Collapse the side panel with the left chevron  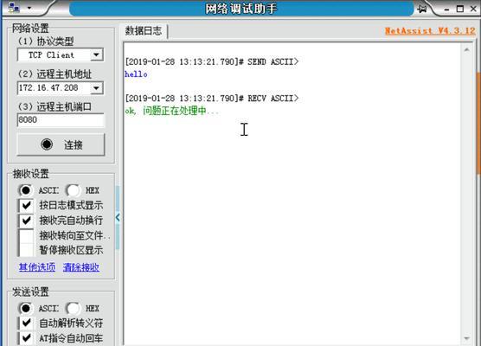[118, 218]
